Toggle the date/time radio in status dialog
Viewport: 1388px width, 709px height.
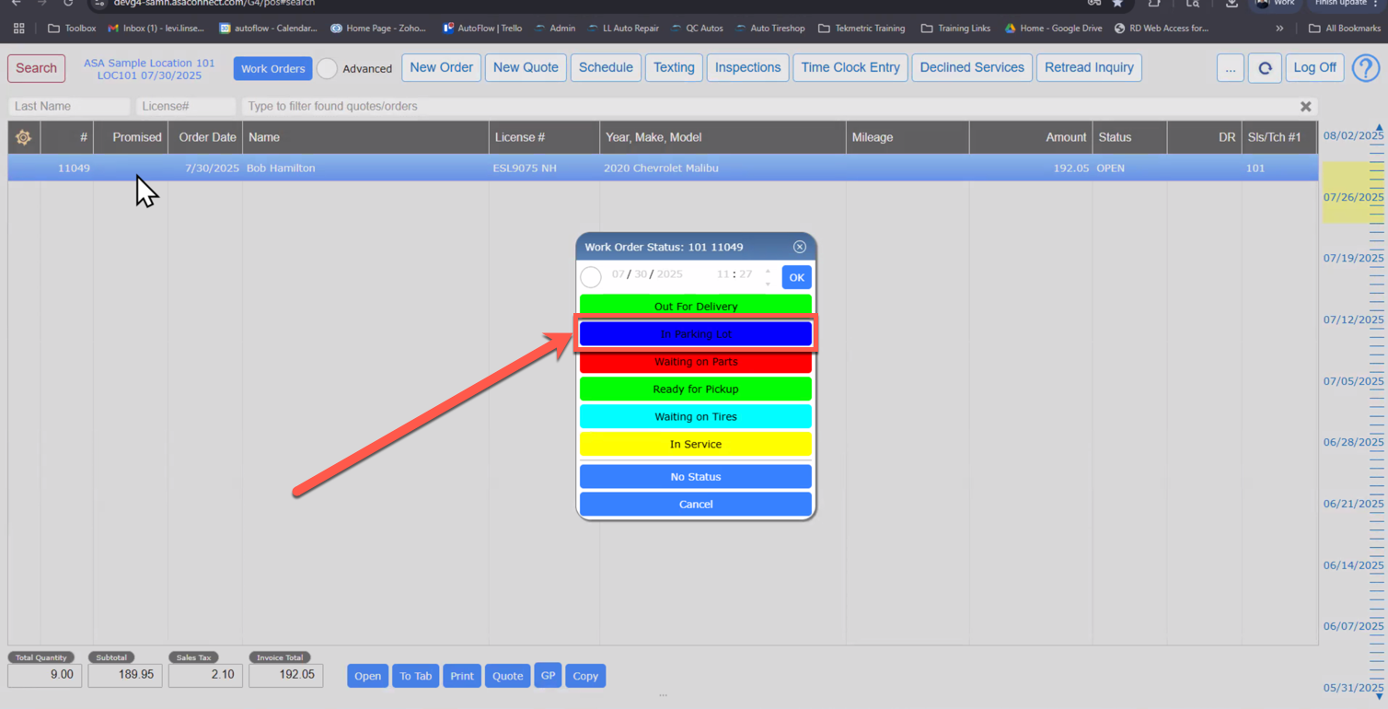(x=591, y=276)
